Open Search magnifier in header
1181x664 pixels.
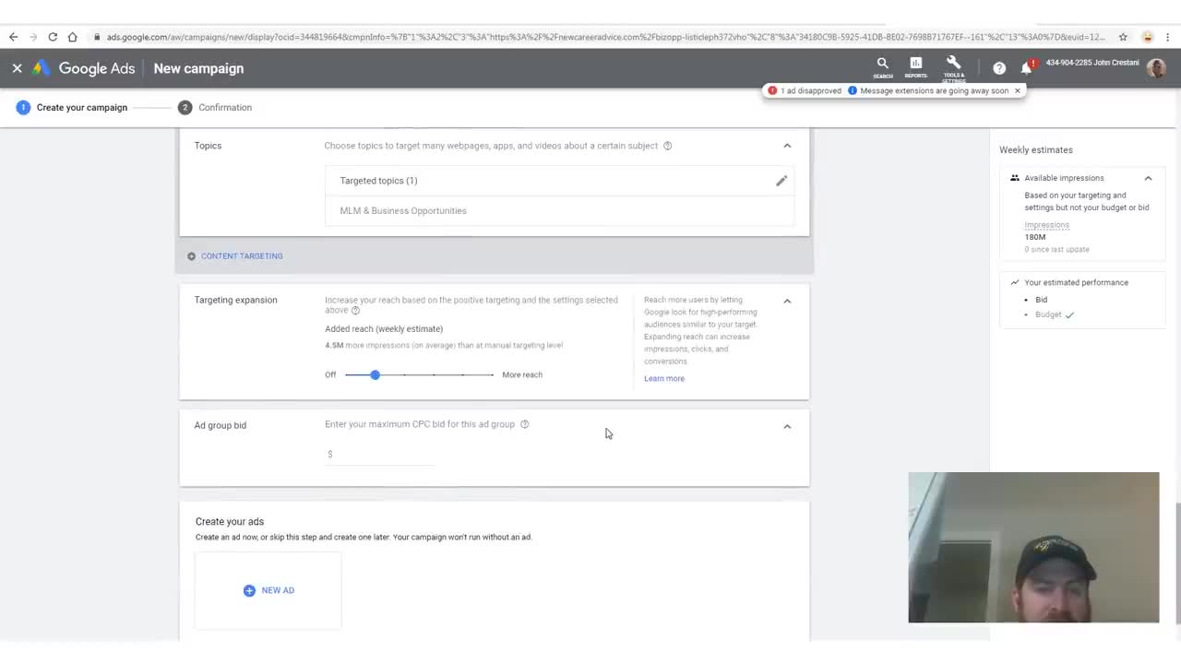(883, 66)
